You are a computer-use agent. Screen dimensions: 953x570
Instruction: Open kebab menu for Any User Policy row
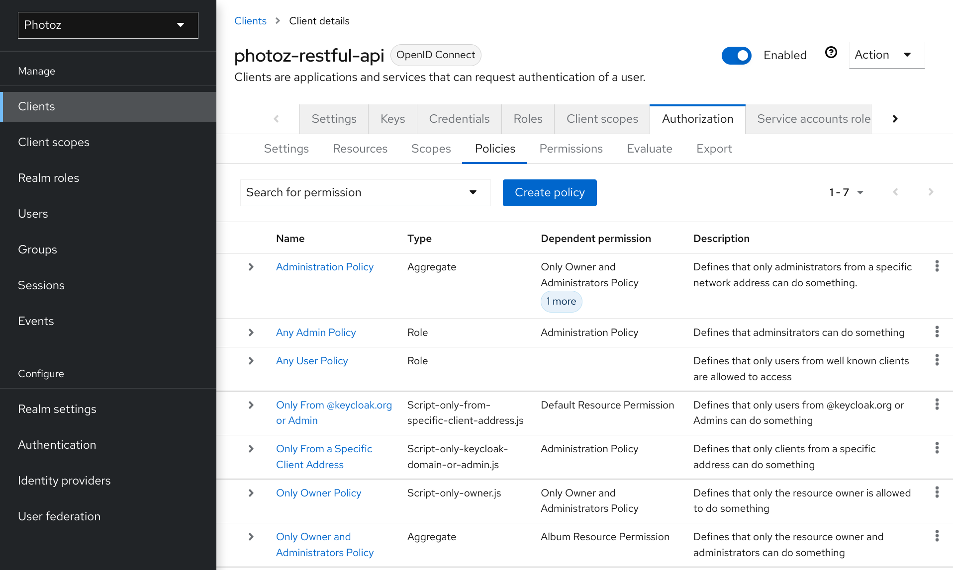point(937,360)
